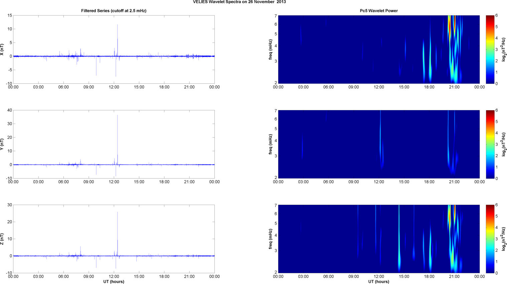Click the '20' y-tick on the Z plot

click(10, 222)
